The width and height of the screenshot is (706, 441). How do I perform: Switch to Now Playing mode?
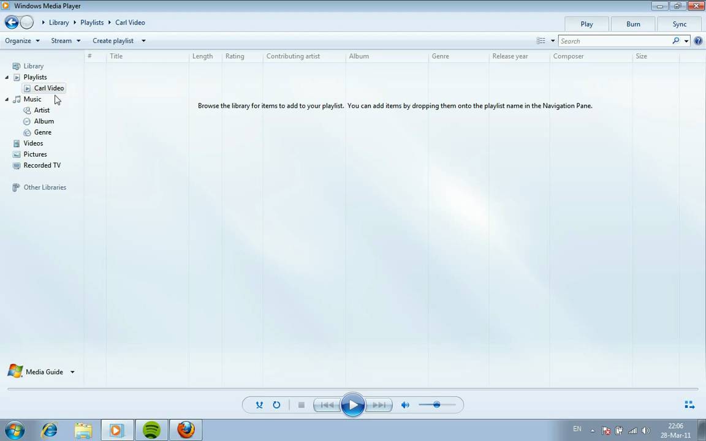coord(689,405)
